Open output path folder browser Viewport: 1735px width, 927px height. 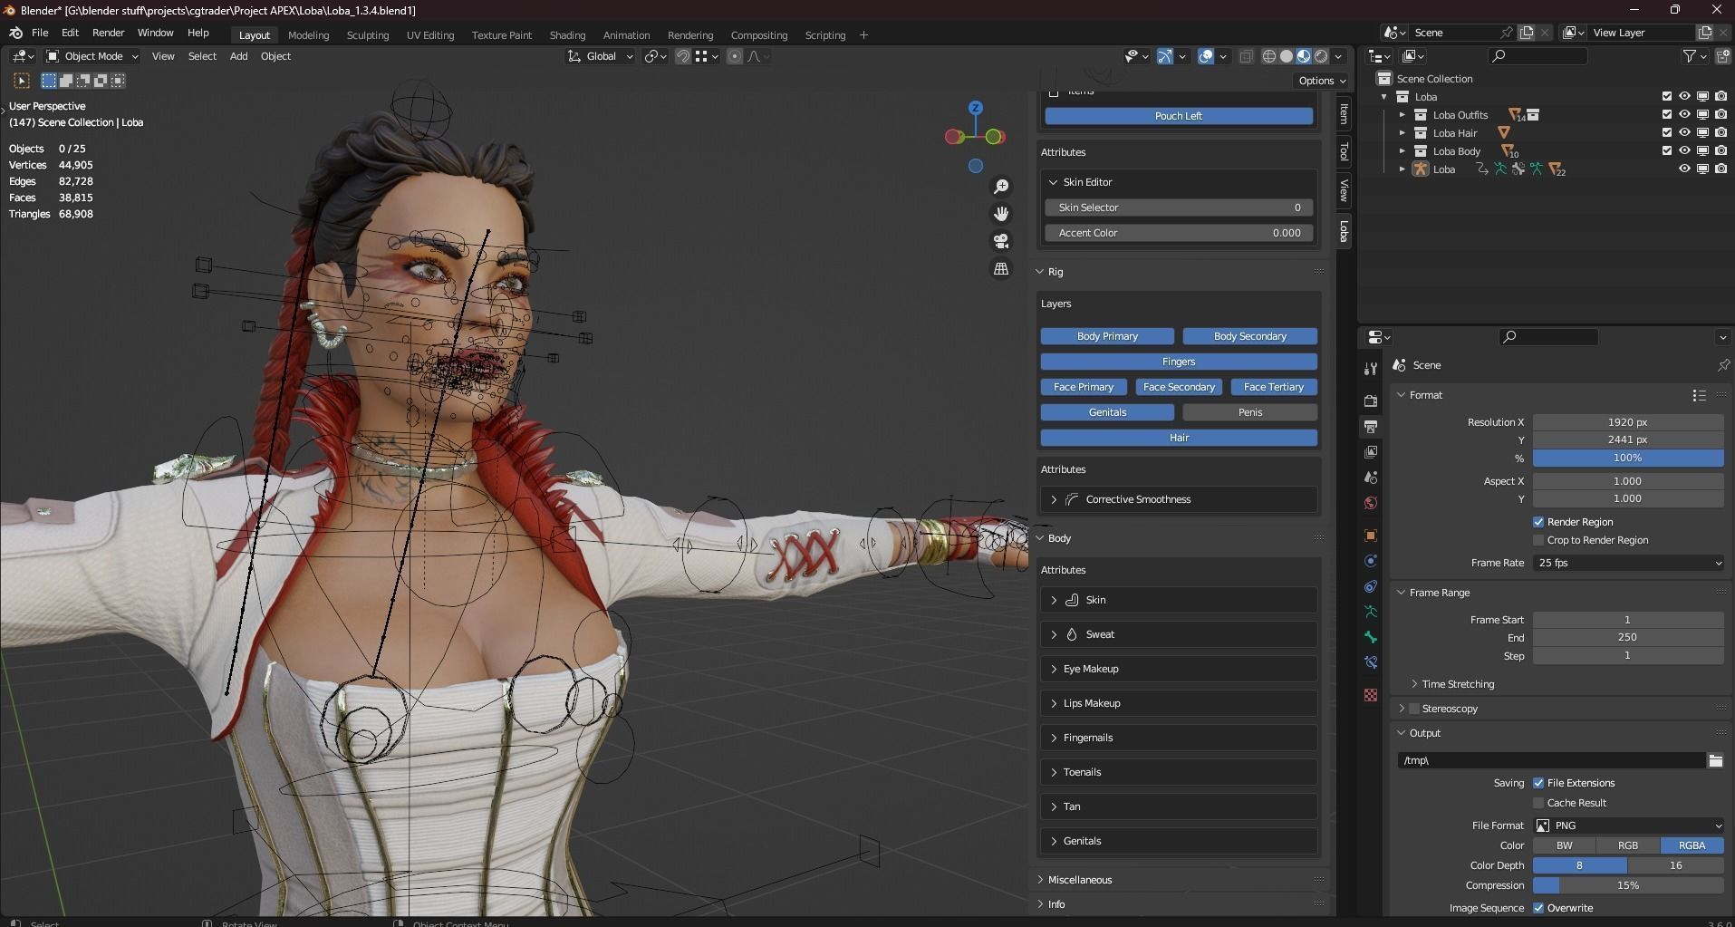pos(1715,760)
